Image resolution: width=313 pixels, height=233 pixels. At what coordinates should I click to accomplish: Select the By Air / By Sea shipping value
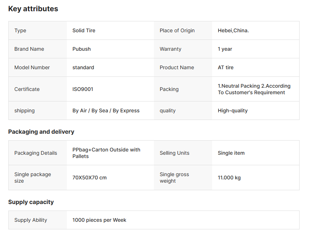[106, 111]
